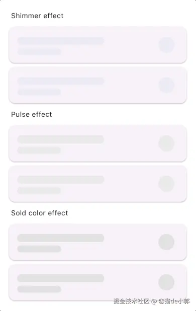This screenshot has height=311, width=196.
Task: Select the long title bar in first Pulse card
Action: pos(61,139)
